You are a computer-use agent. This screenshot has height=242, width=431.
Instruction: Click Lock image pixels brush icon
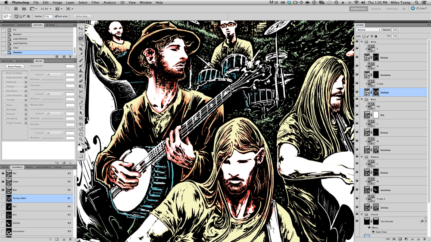point(368,36)
